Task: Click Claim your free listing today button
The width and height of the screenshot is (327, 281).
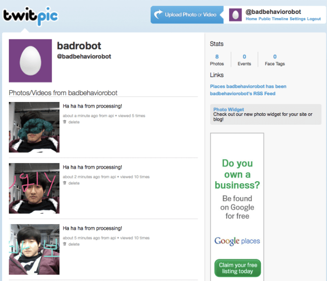Action: click(237, 268)
